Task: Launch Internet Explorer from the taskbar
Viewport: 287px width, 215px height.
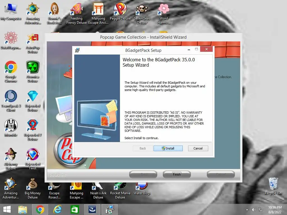Action: click(57, 209)
